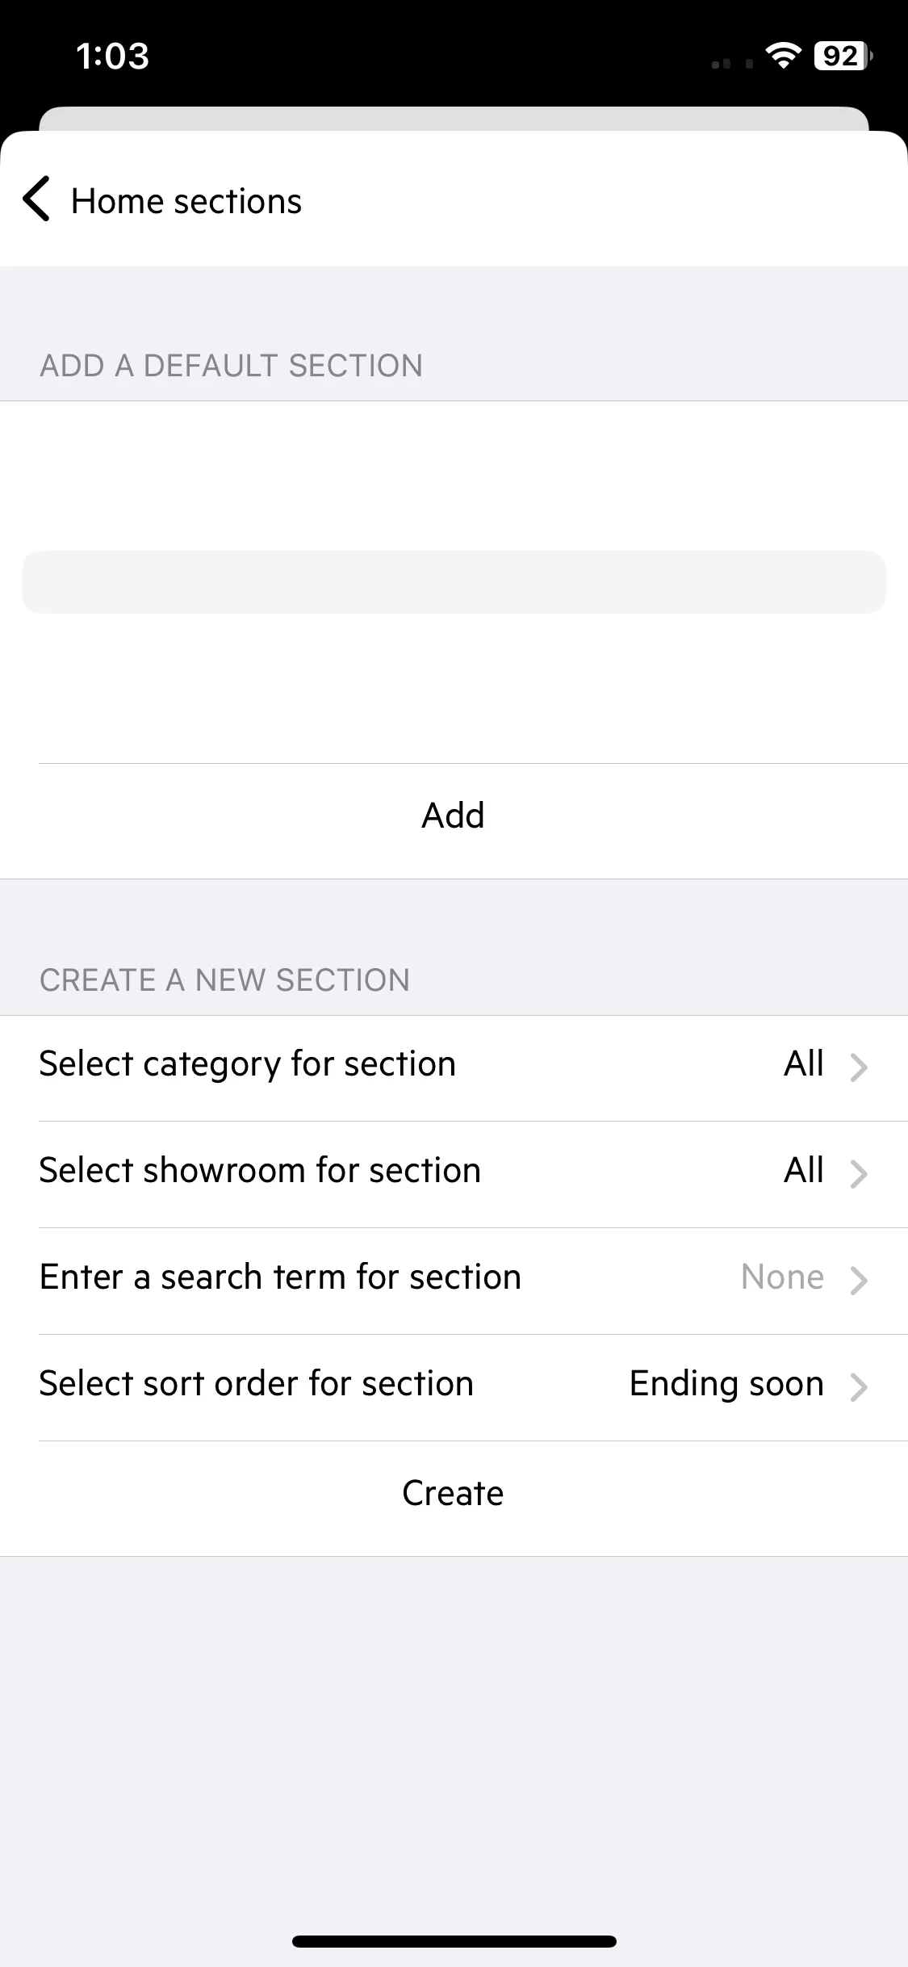Tap the back arrow icon
The image size is (908, 1967).
click(x=36, y=199)
